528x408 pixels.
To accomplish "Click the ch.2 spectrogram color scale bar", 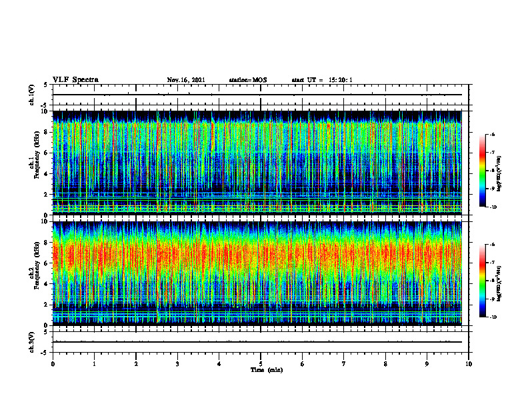I will (x=483, y=281).
